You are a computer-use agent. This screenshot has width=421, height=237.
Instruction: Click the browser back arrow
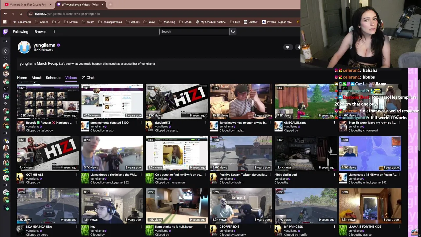coord(5,14)
